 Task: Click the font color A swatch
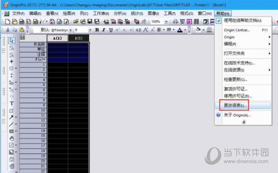coord(180,30)
